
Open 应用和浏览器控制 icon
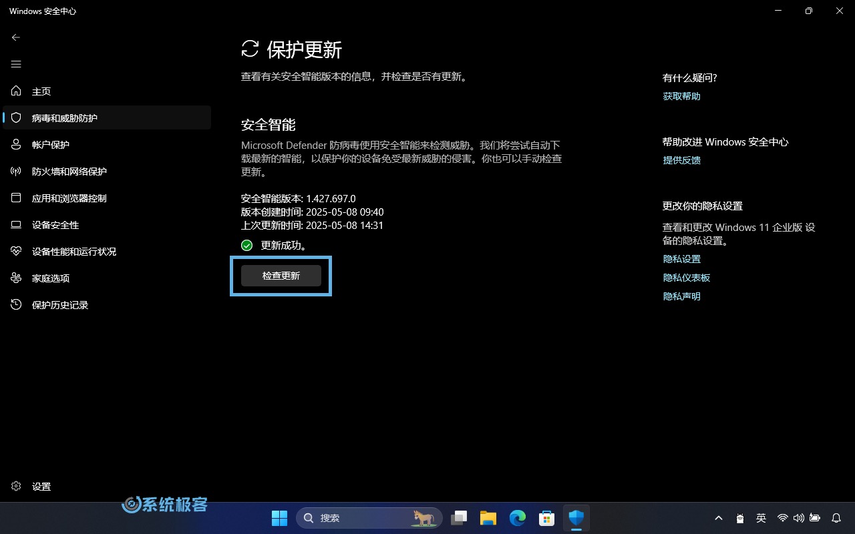17,198
